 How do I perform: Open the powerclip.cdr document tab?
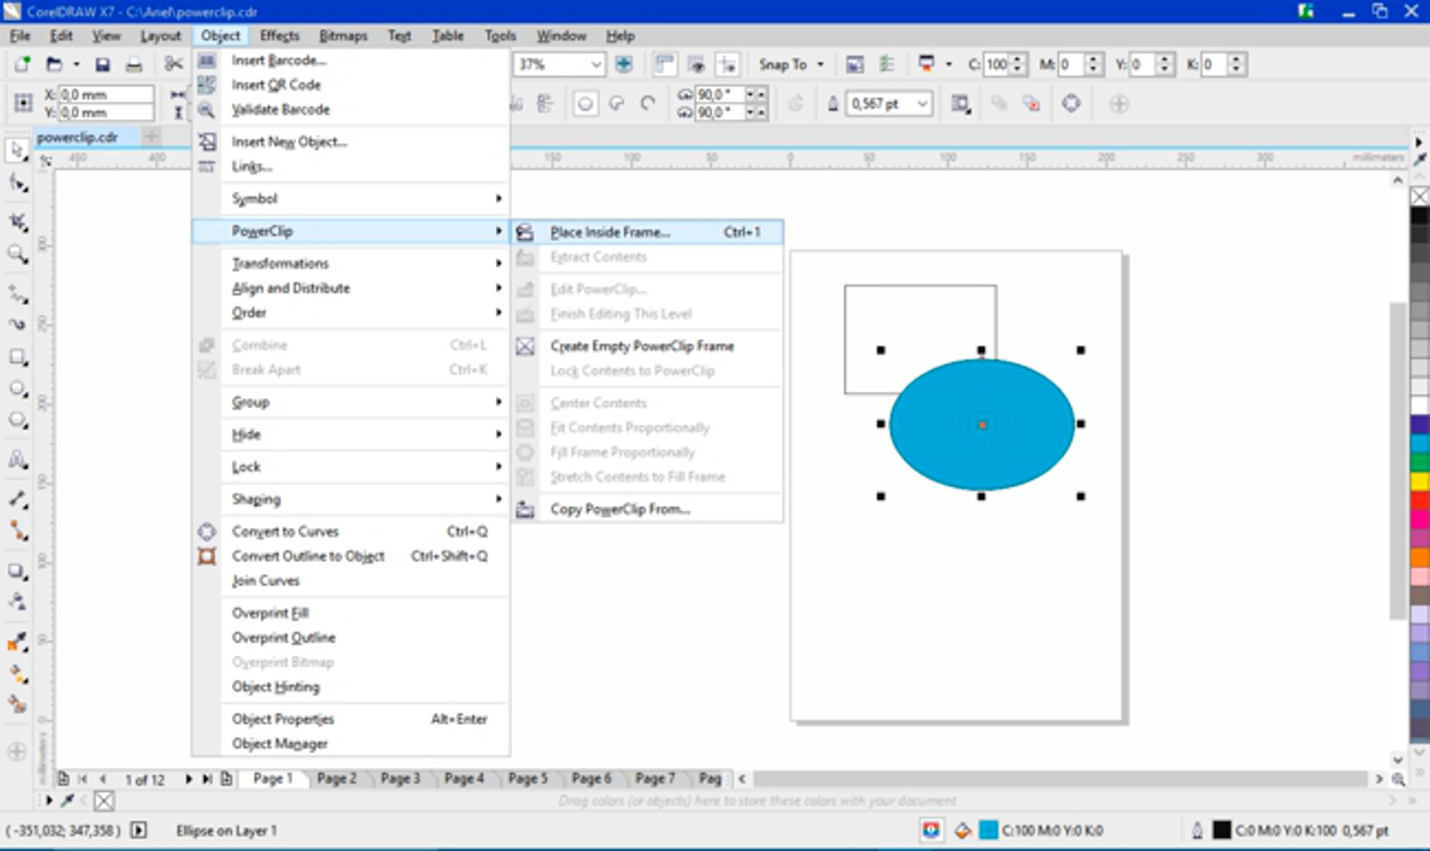click(x=77, y=137)
